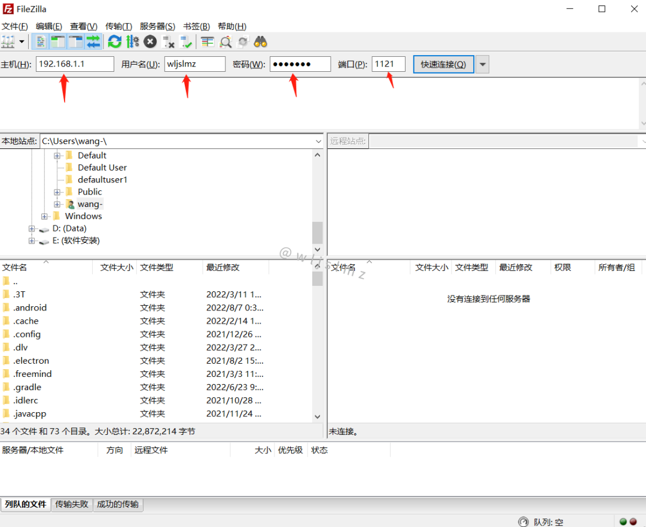Expand the wang- folder tree node
The image size is (646, 527).
[57, 205]
